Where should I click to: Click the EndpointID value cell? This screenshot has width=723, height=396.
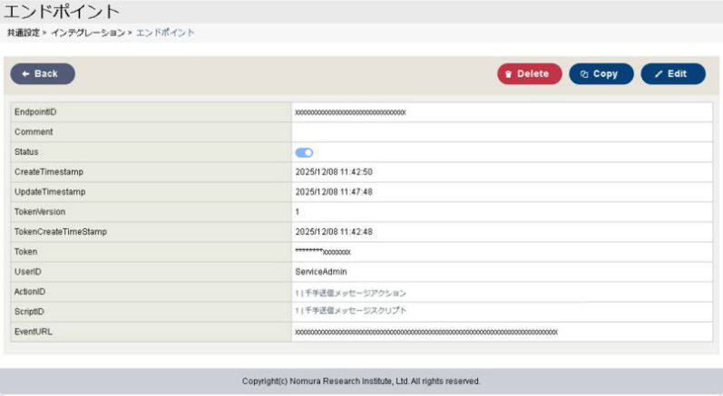click(x=502, y=111)
